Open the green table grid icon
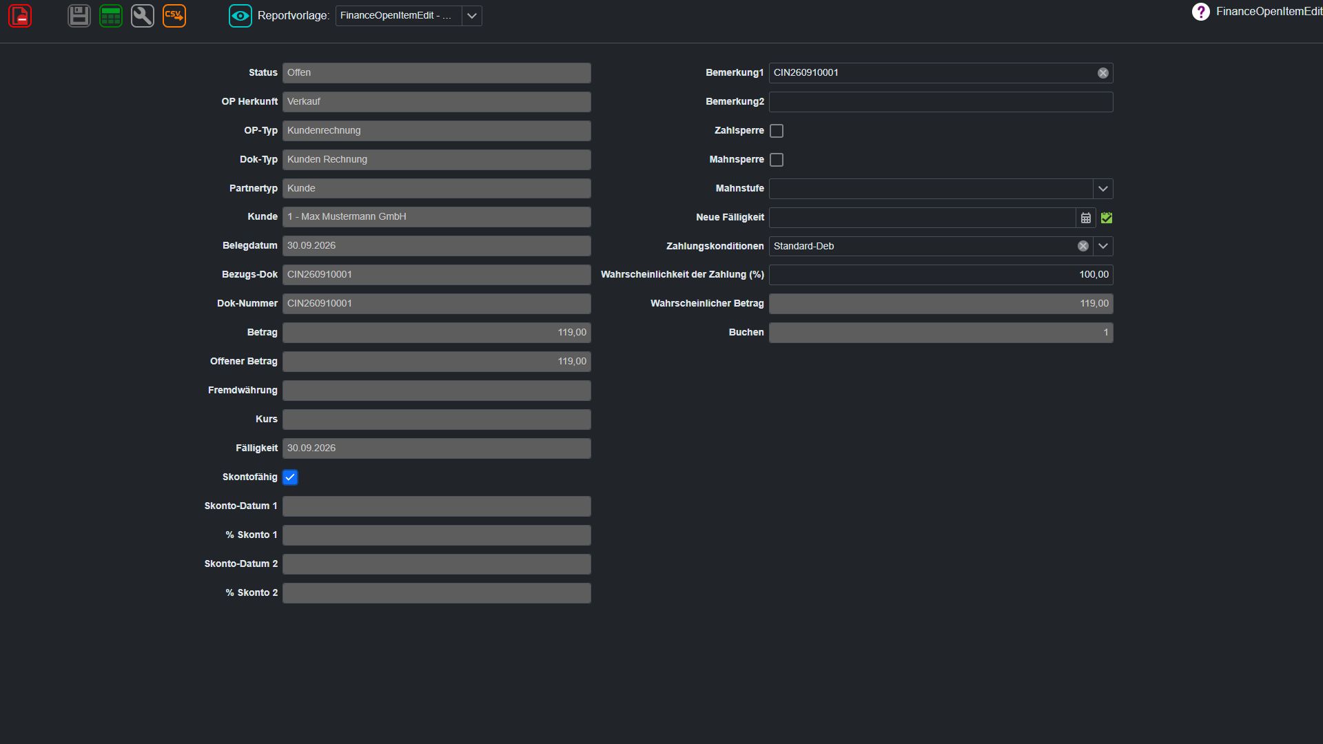Screen dimensions: 1323x744 pyautogui.click(x=111, y=16)
